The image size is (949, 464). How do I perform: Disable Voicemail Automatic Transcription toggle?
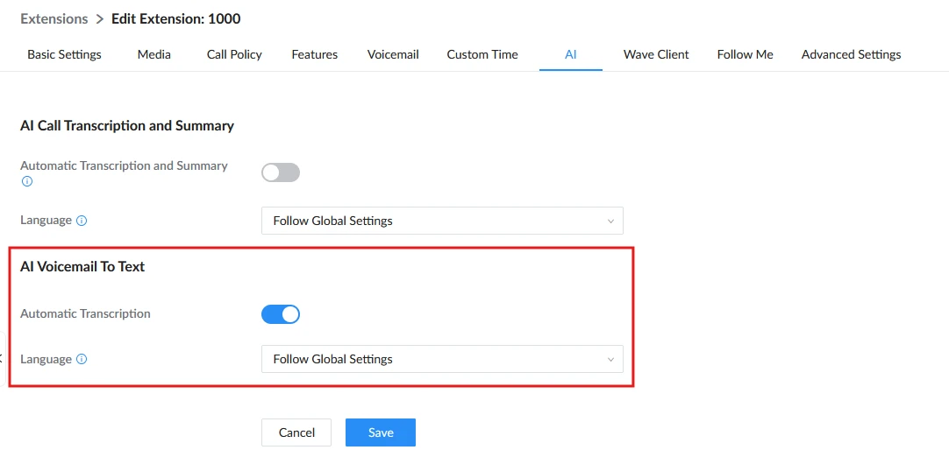(281, 314)
